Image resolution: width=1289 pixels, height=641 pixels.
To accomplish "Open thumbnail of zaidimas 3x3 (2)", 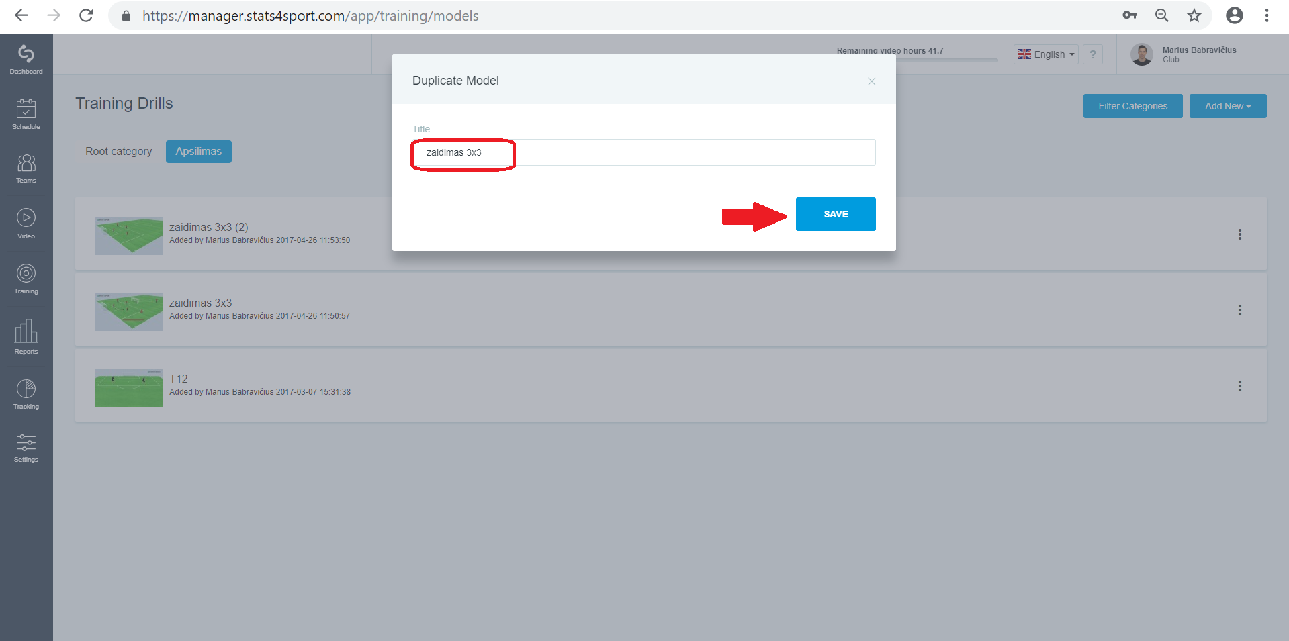I will (x=129, y=236).
